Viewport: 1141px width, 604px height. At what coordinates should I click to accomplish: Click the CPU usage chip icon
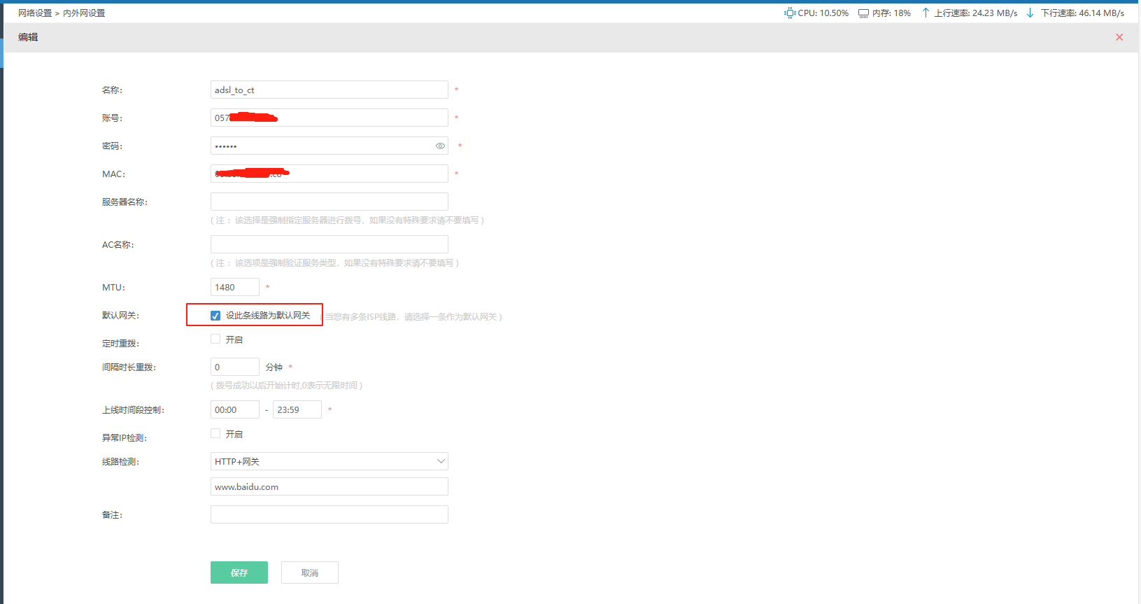(x=790, y=13)
